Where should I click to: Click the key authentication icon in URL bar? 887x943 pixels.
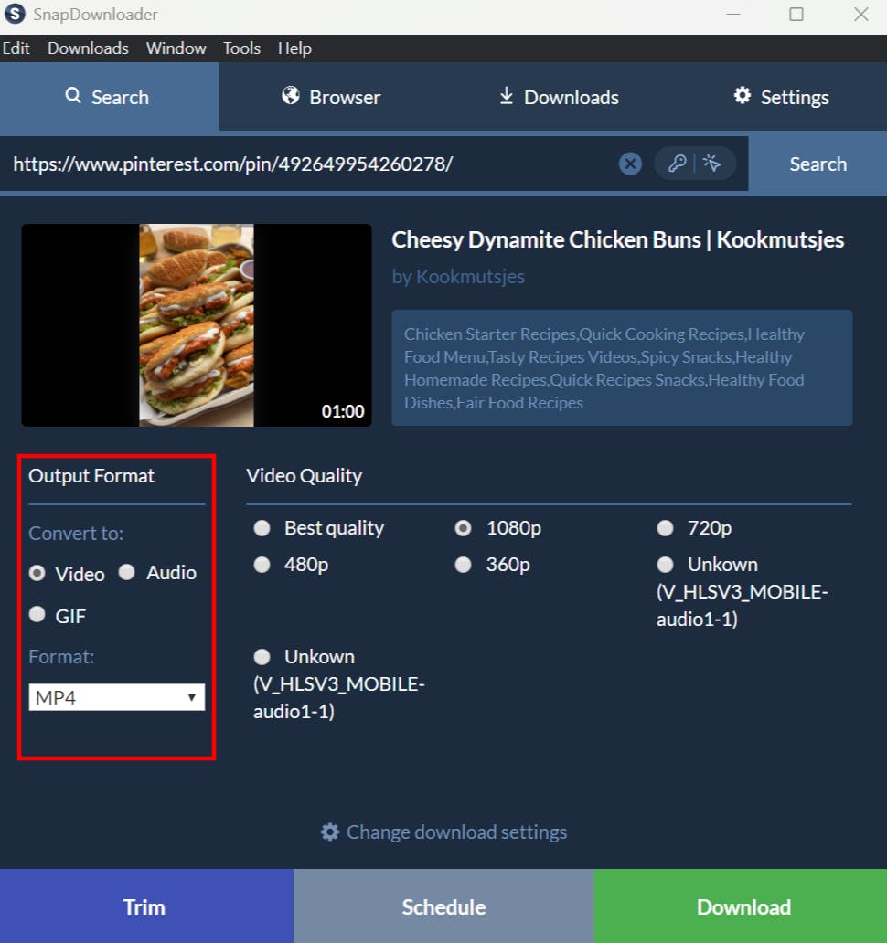677,163
